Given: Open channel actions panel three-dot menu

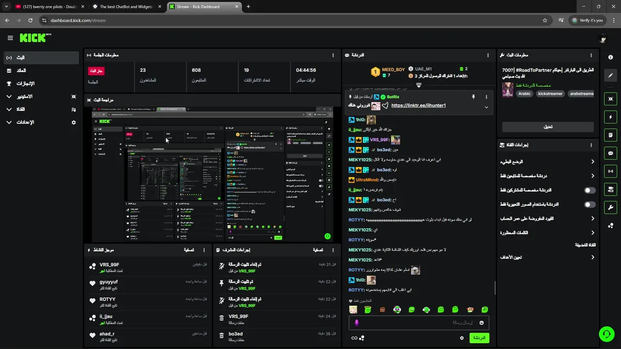Looking at the screenshot, I should click(591, 145).
